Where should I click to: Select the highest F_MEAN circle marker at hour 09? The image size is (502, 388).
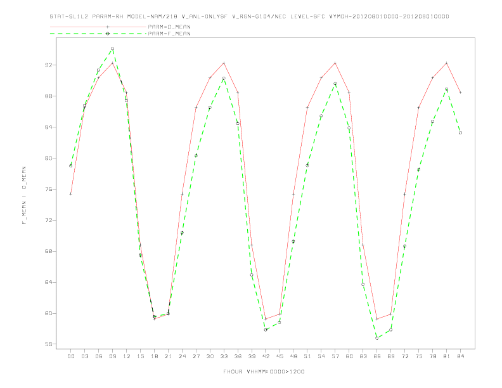pos(112,49)
